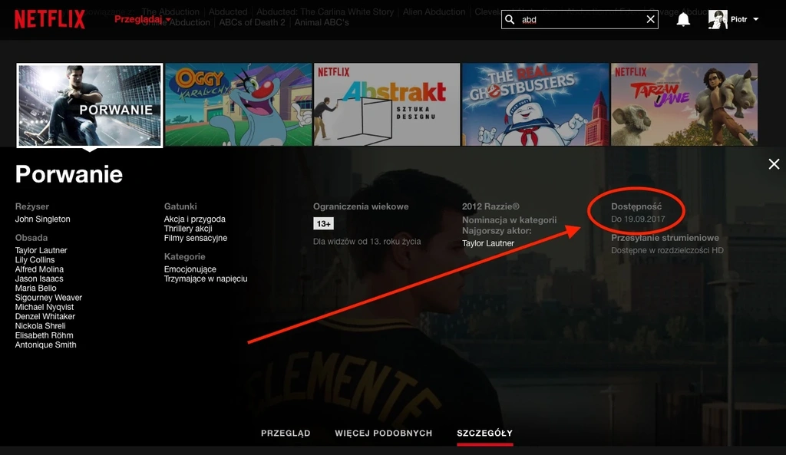
Task: Click the Piotr profile avatar
Action: point(718,19)
